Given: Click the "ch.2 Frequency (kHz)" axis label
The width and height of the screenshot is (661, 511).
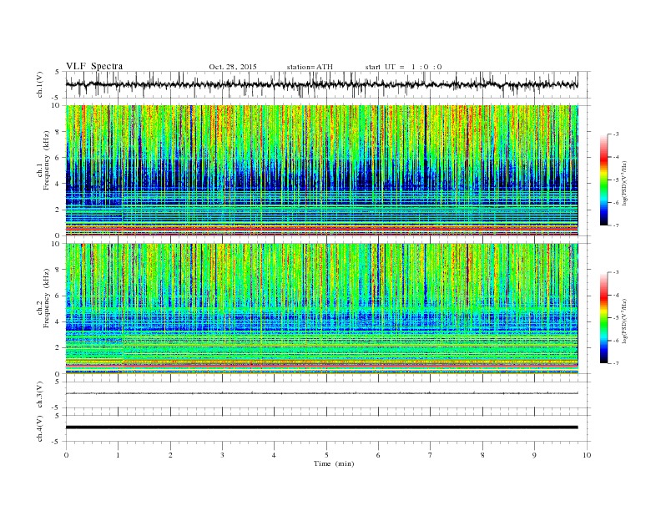Looking at the screenshot, I should [43, 299].
